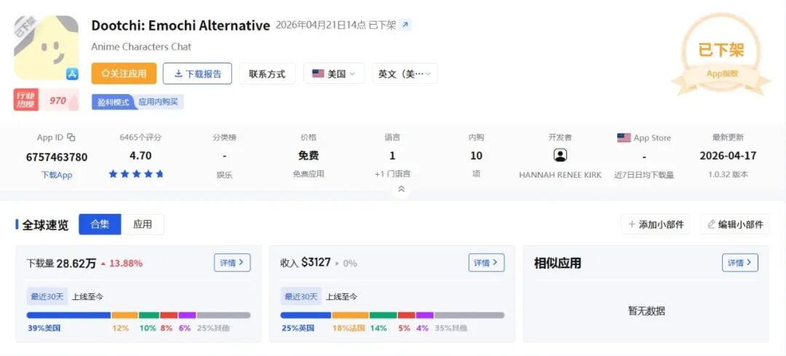The height and width of the screenshot is (356, 786).
Task: Switch revenue card to 上线至今
Action: [x=341, y=296]
